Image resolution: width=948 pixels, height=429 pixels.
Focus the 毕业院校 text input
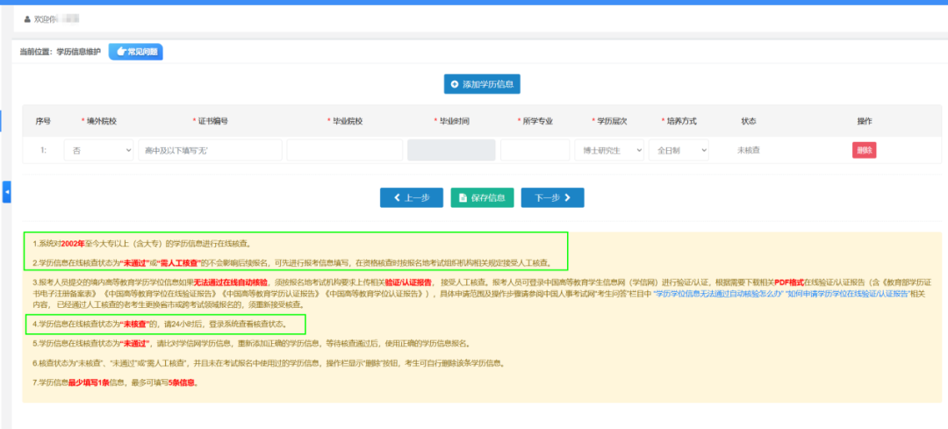345,150
